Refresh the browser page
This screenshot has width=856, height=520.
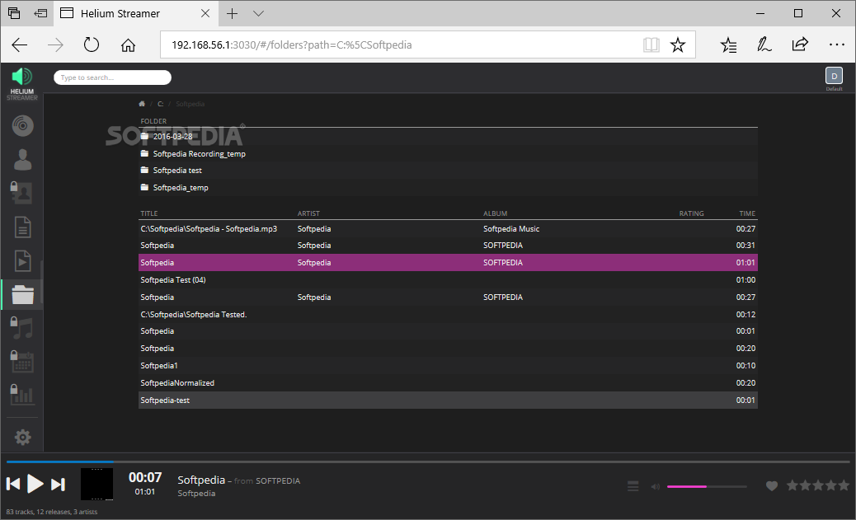coord(92,45)
